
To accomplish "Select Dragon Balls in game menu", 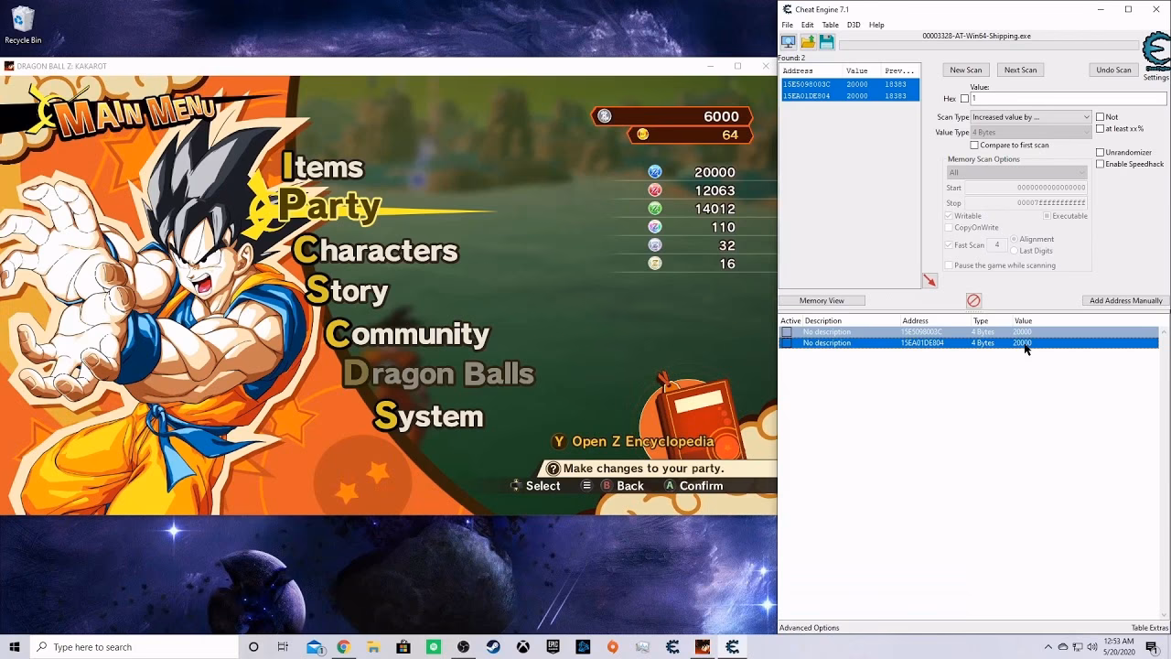I will coord(438,373).
